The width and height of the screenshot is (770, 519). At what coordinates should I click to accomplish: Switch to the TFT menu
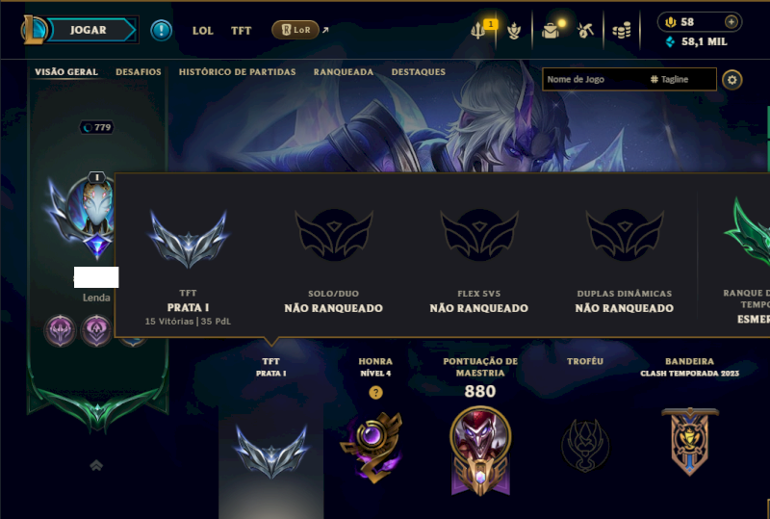pyautogui.click(x=242, y=31)
